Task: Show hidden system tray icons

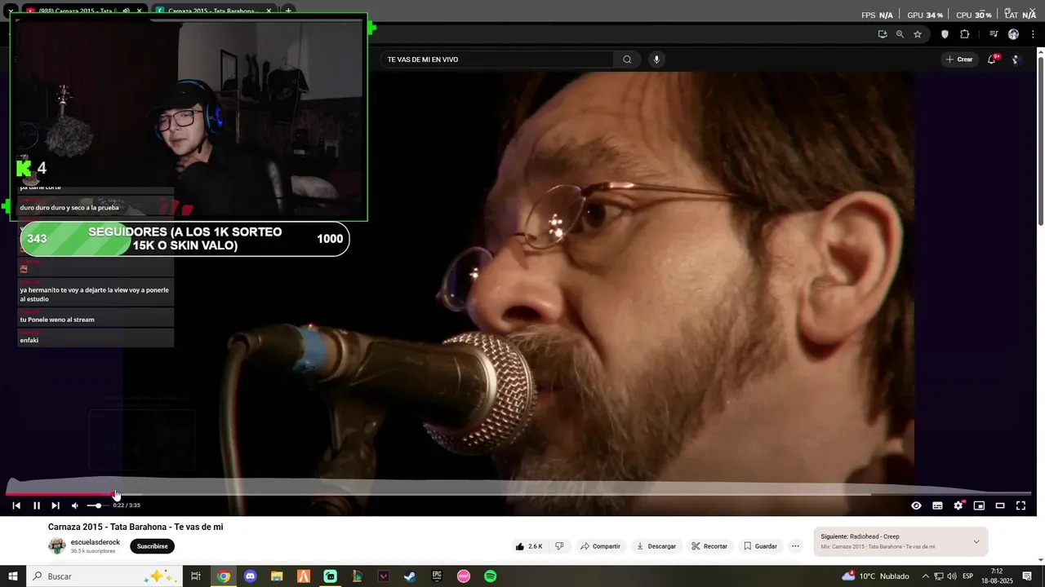Action: [x=925, y=576]
